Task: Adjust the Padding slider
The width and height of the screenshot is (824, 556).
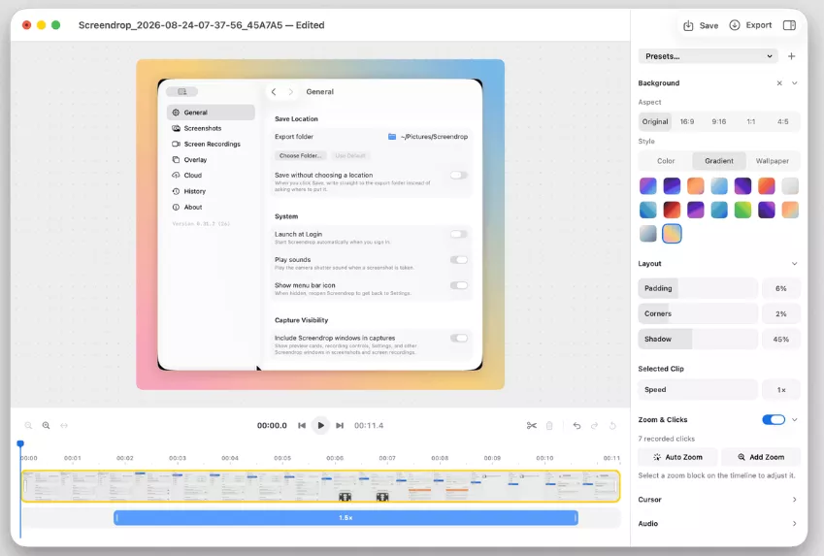Action: [698, 288]
